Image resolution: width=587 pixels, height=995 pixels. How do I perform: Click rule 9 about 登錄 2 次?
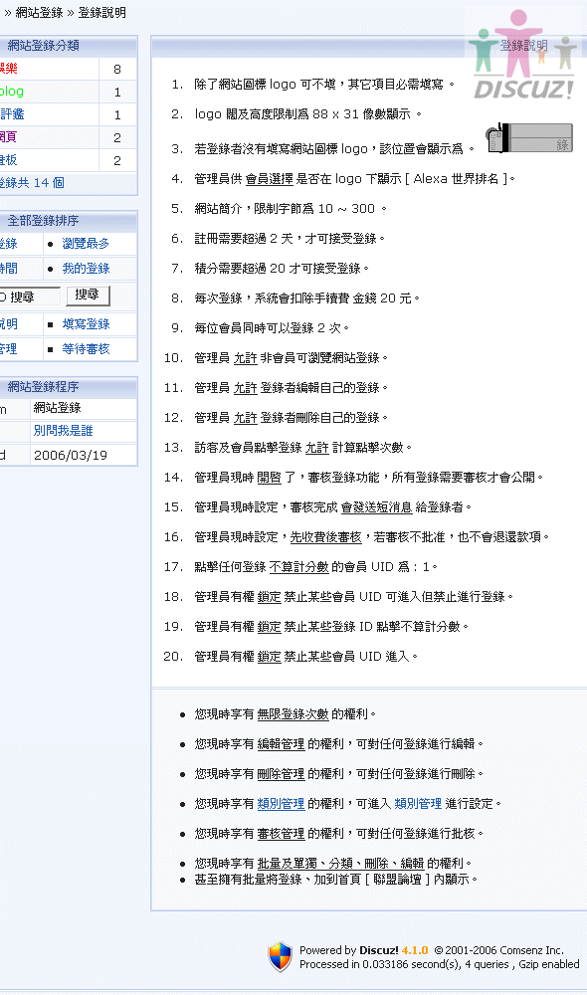[x=272, y=328]
